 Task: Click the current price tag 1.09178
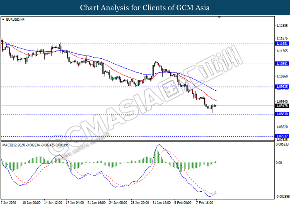point(282,106)
